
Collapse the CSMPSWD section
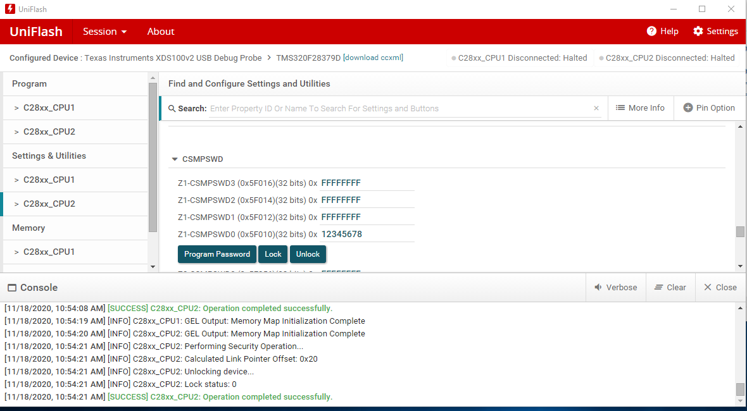click(x=175, y=159)
